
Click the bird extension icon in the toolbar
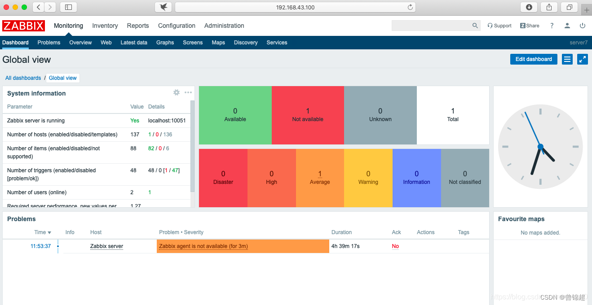tap(163, 7)
